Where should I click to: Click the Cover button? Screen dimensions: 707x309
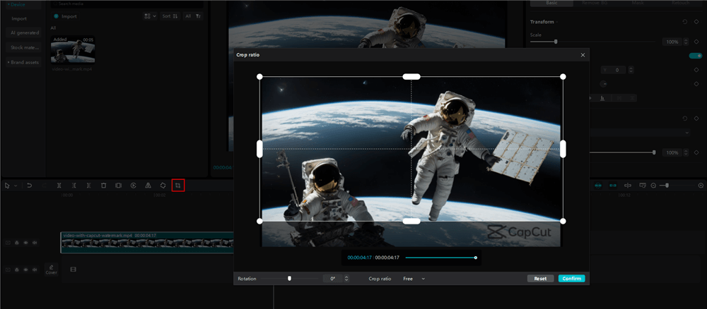(x=52, y=269)
